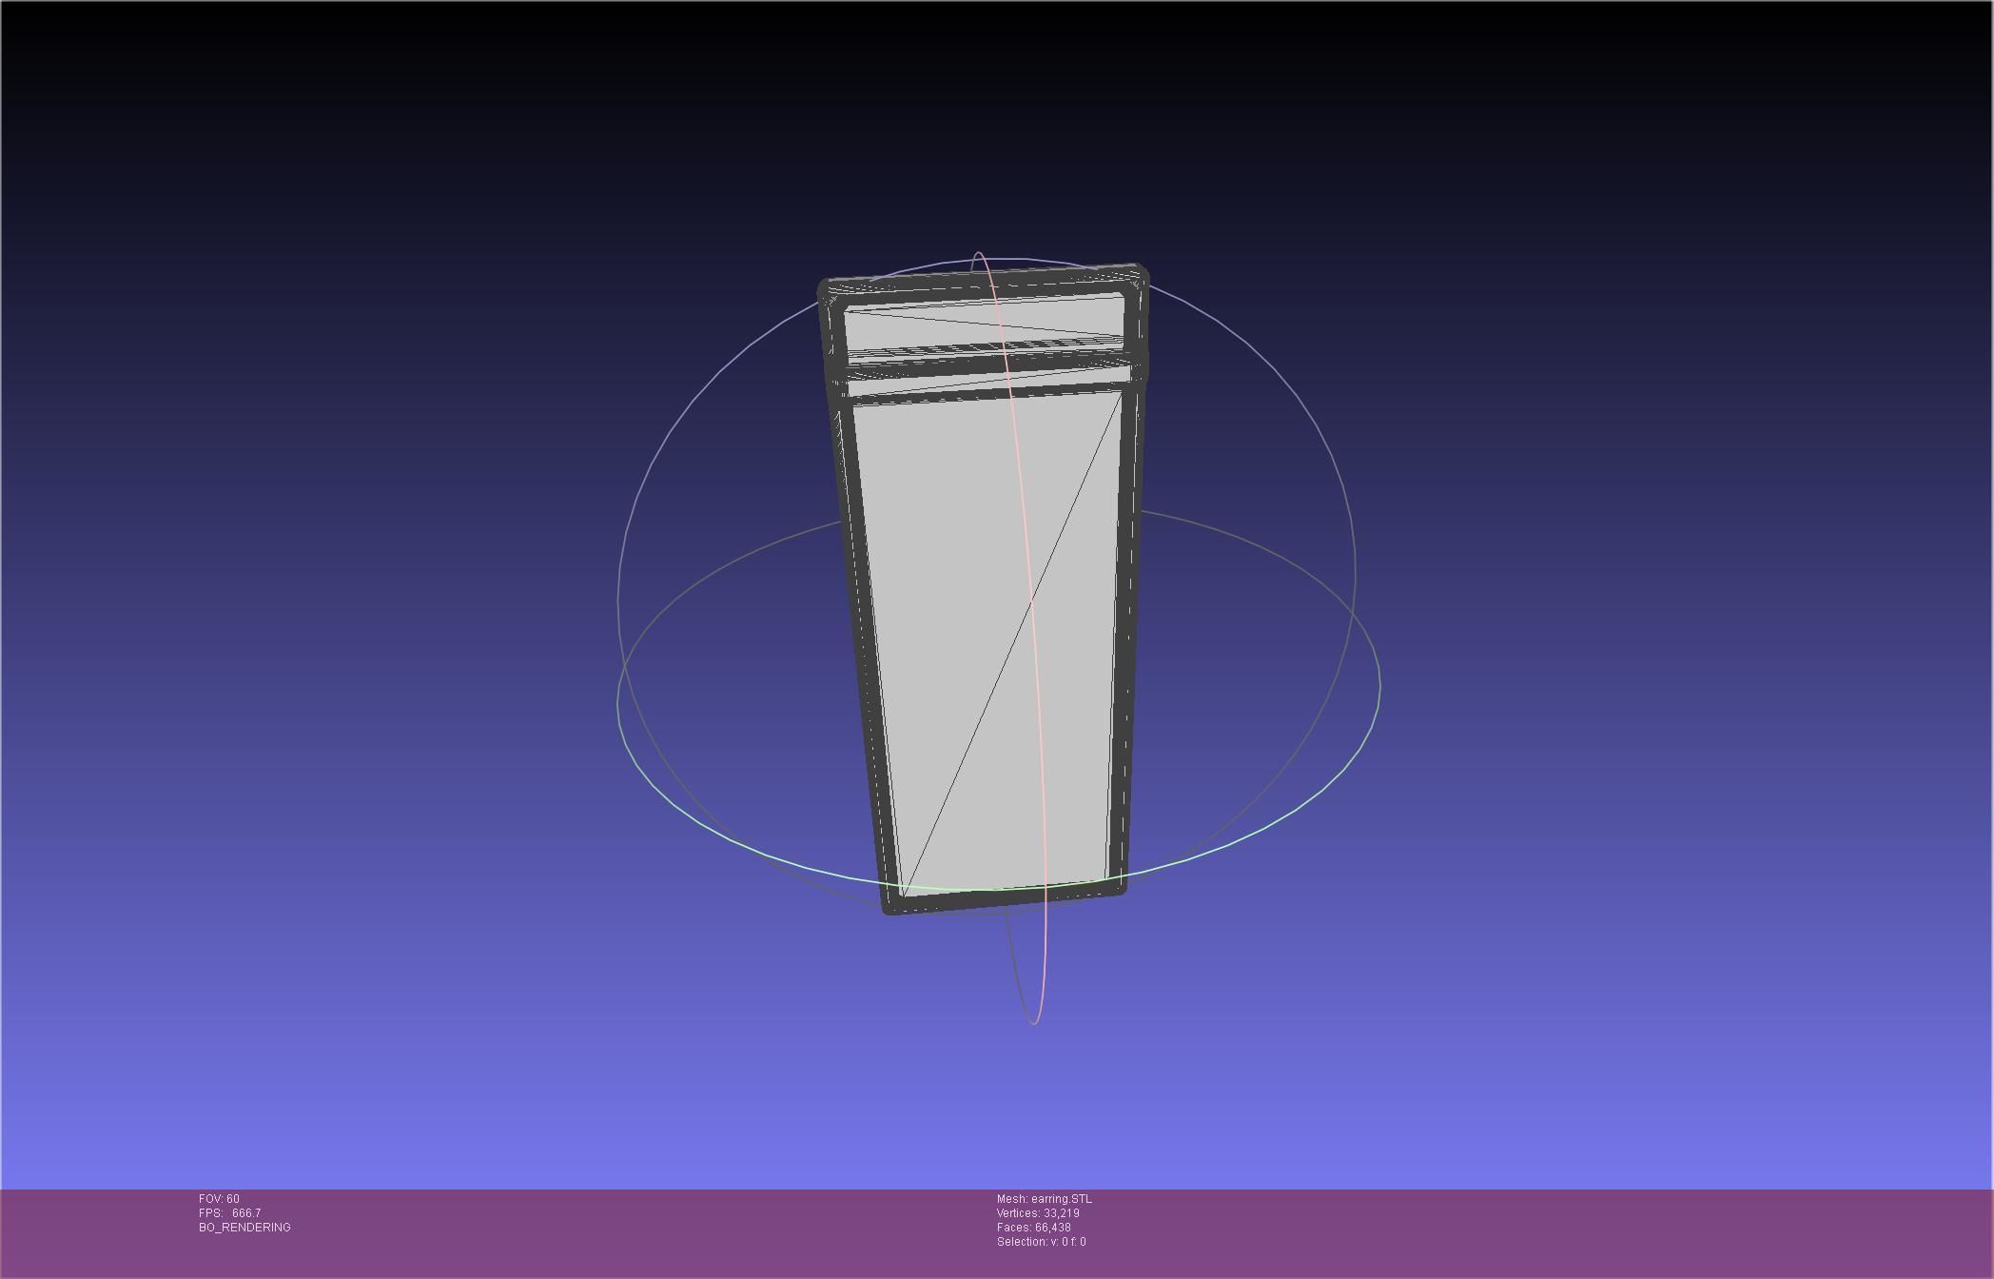Click the purple info bar background
Viewport: 1994px width, 1279px height.
click(x=1522, y=1232)
